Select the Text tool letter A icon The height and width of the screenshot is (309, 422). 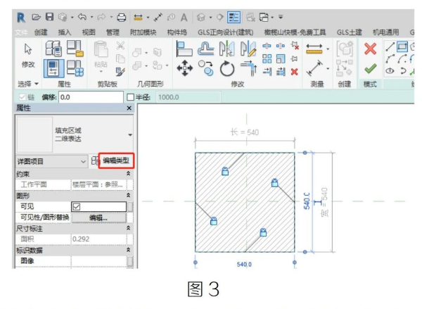pyautogui.click(x=184, y=18)
